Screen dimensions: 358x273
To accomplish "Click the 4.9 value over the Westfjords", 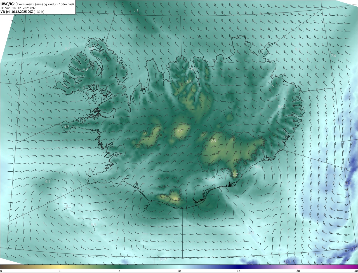I will pos(85,69).
